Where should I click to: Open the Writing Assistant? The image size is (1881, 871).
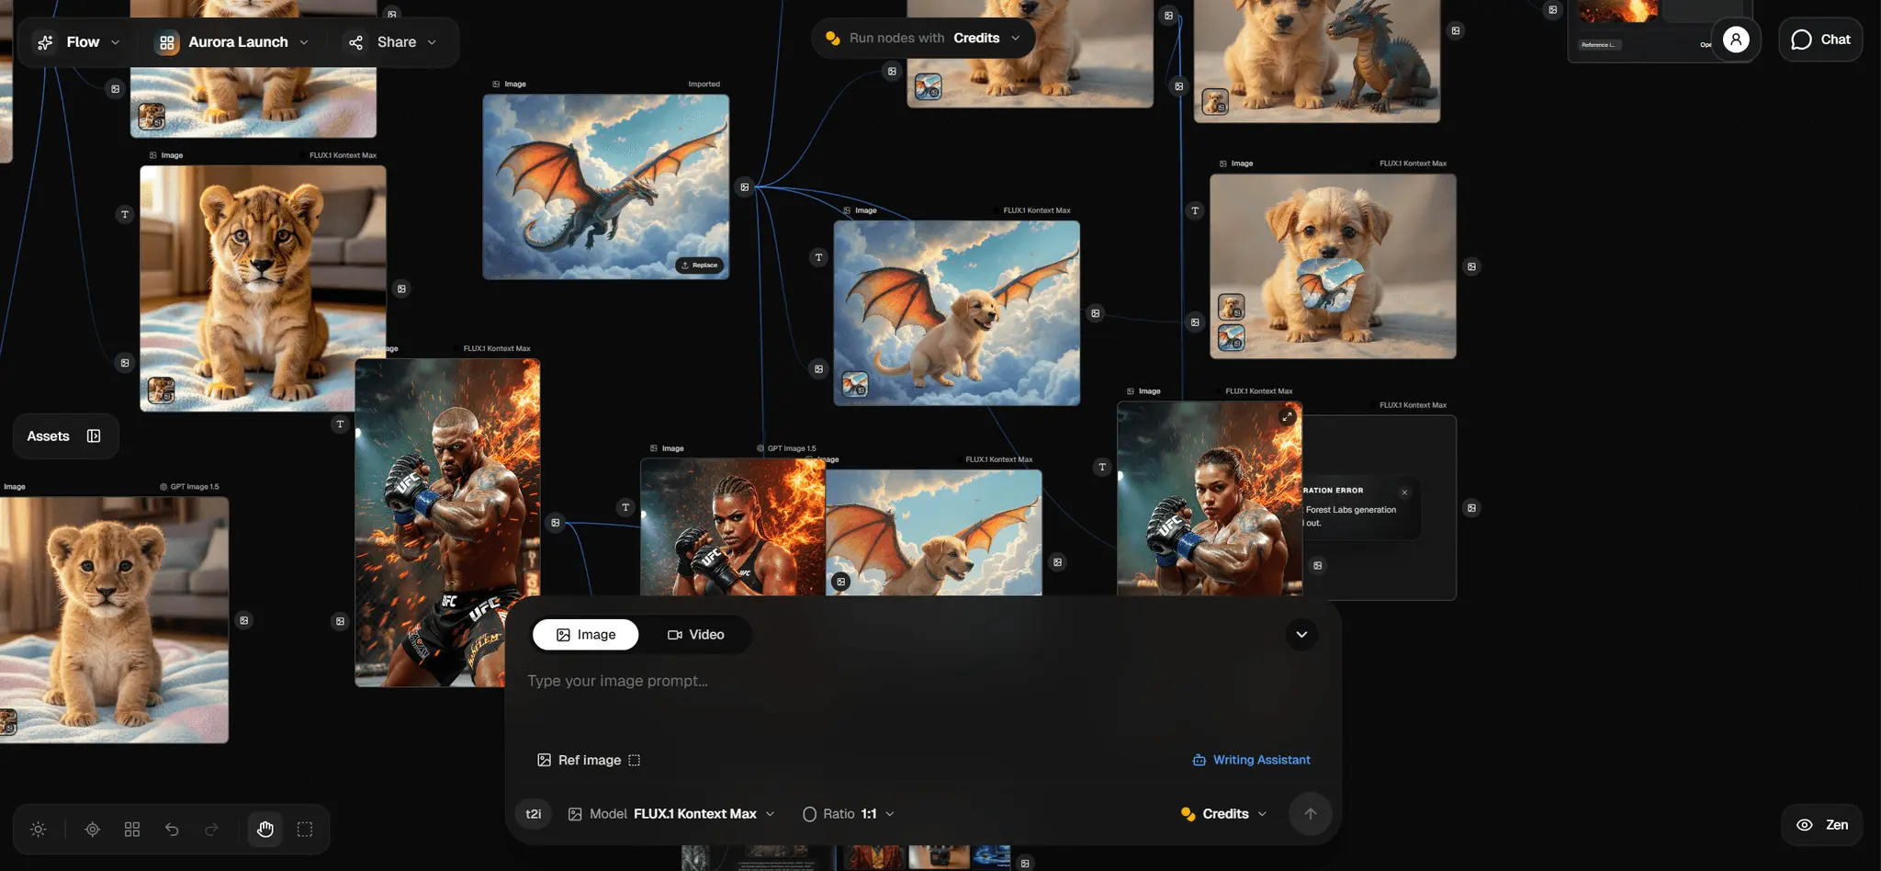[x=1251, y=760]
